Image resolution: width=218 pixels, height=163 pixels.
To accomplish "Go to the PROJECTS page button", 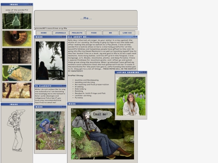I will (77, 33).
